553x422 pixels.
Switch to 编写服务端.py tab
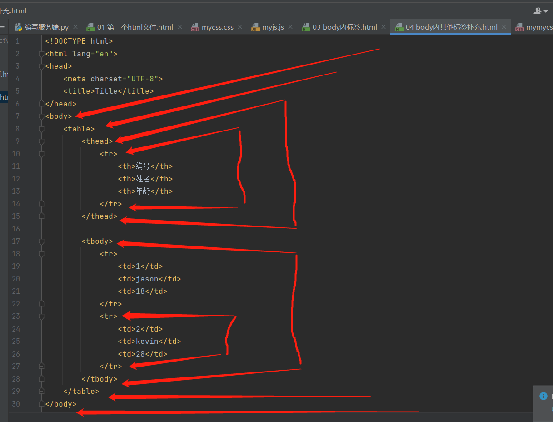click(x=46, y=27)
